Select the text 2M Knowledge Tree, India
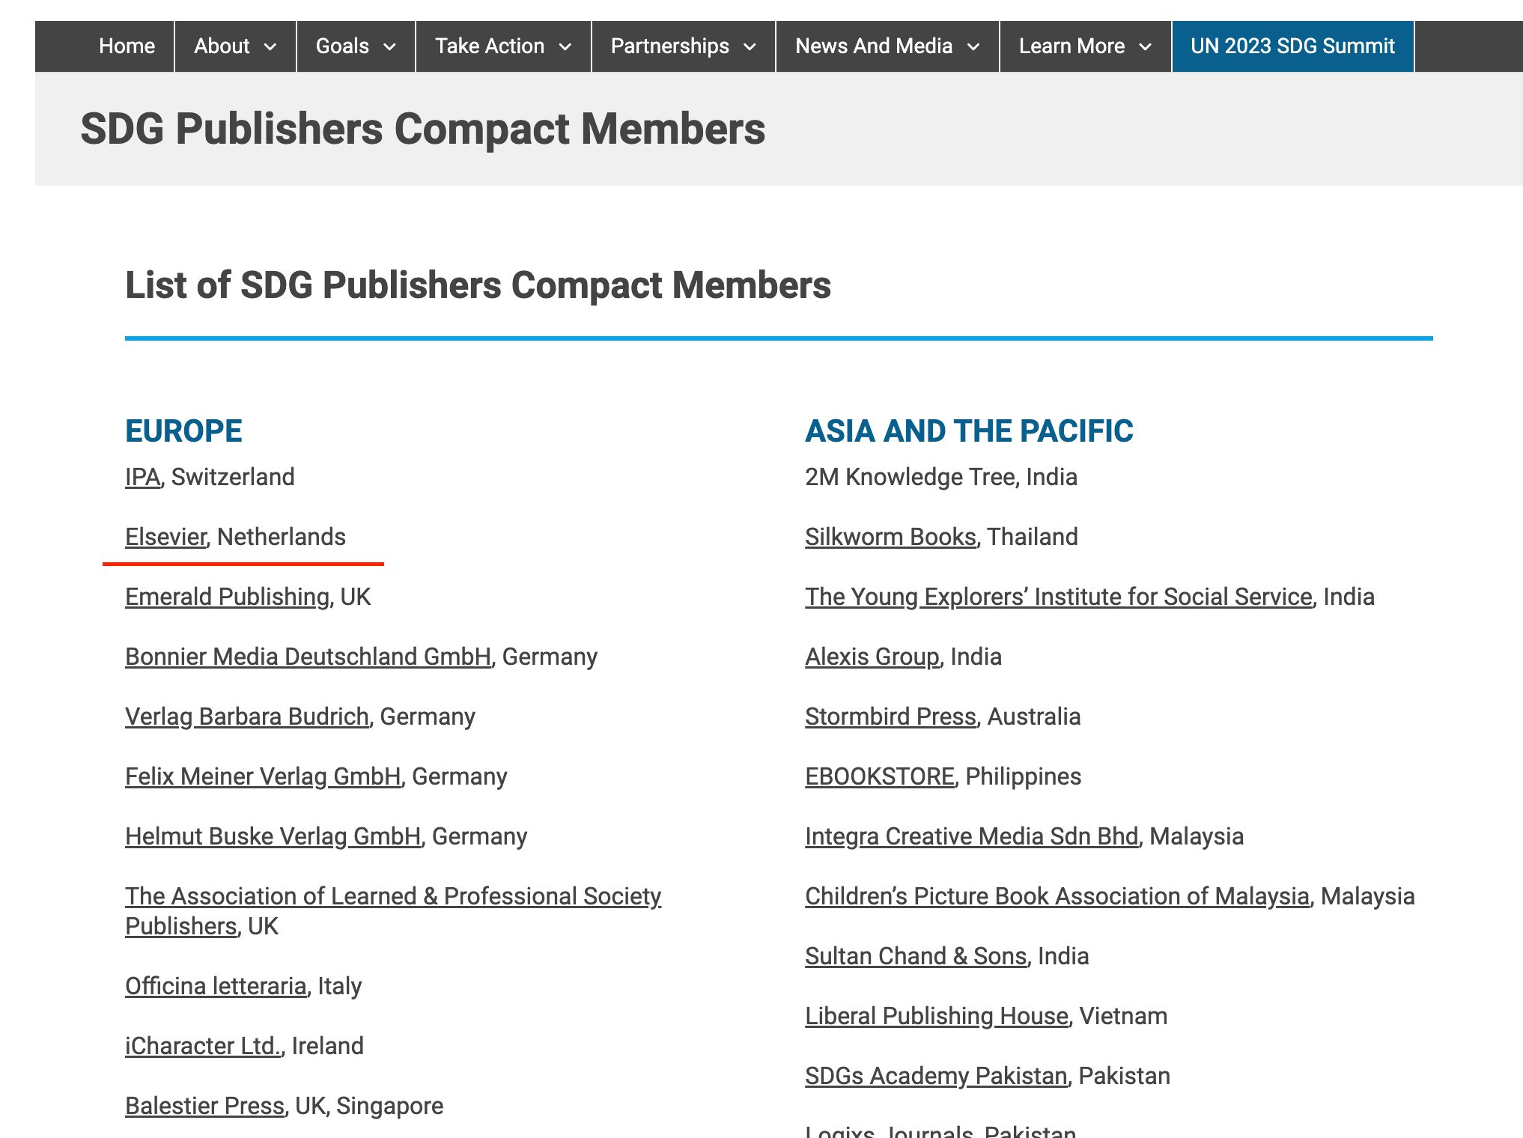 coord(941,477)
